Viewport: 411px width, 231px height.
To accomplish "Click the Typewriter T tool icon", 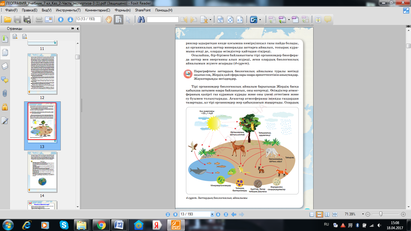I will pyautogui.click(x=318, y=20).
